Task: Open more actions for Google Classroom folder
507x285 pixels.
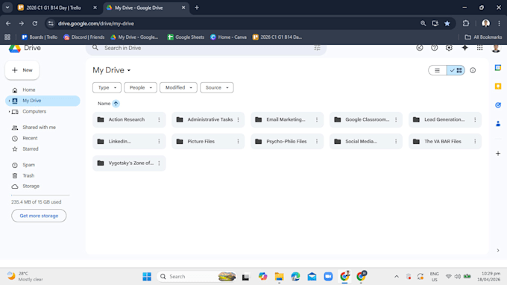Action: pos(396,119)
